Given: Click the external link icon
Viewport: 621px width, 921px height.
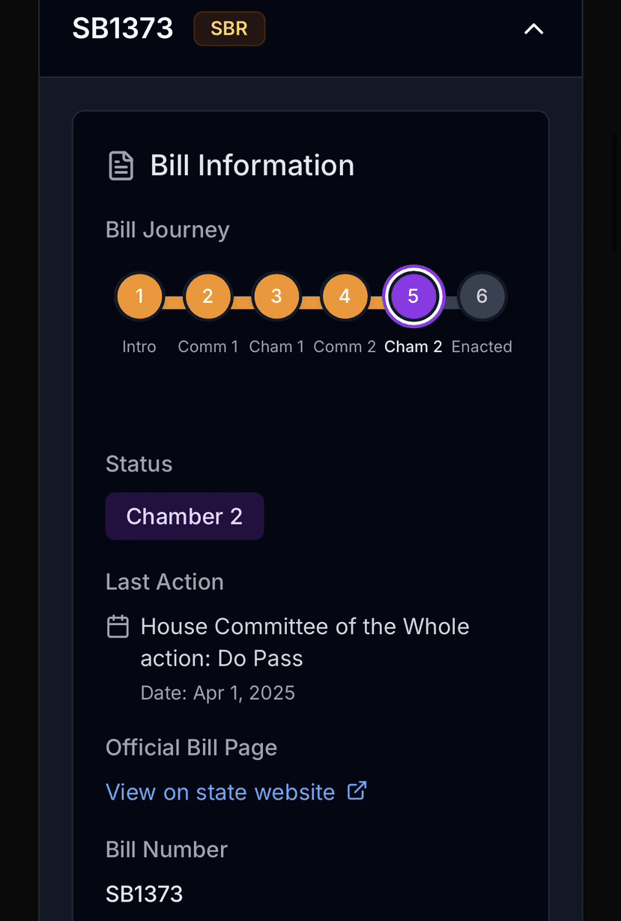Looking at the screenshot, I should 357,791.
